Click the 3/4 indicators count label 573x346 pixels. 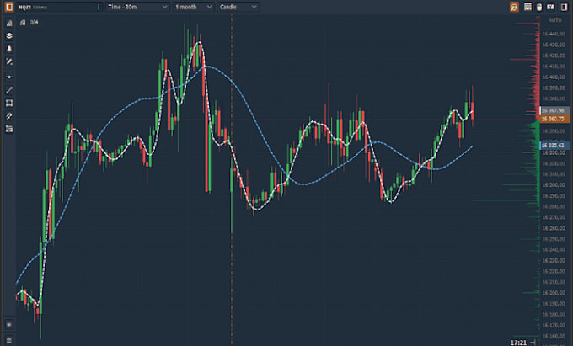pyautogui.click(x=35, y=22)
